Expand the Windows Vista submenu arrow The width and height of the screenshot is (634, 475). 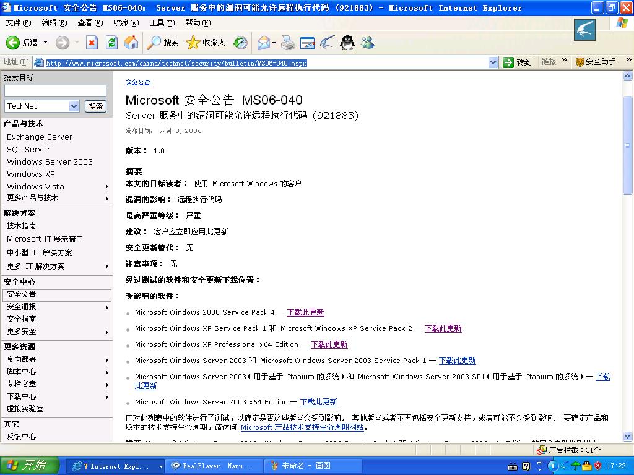click(107, 187)
